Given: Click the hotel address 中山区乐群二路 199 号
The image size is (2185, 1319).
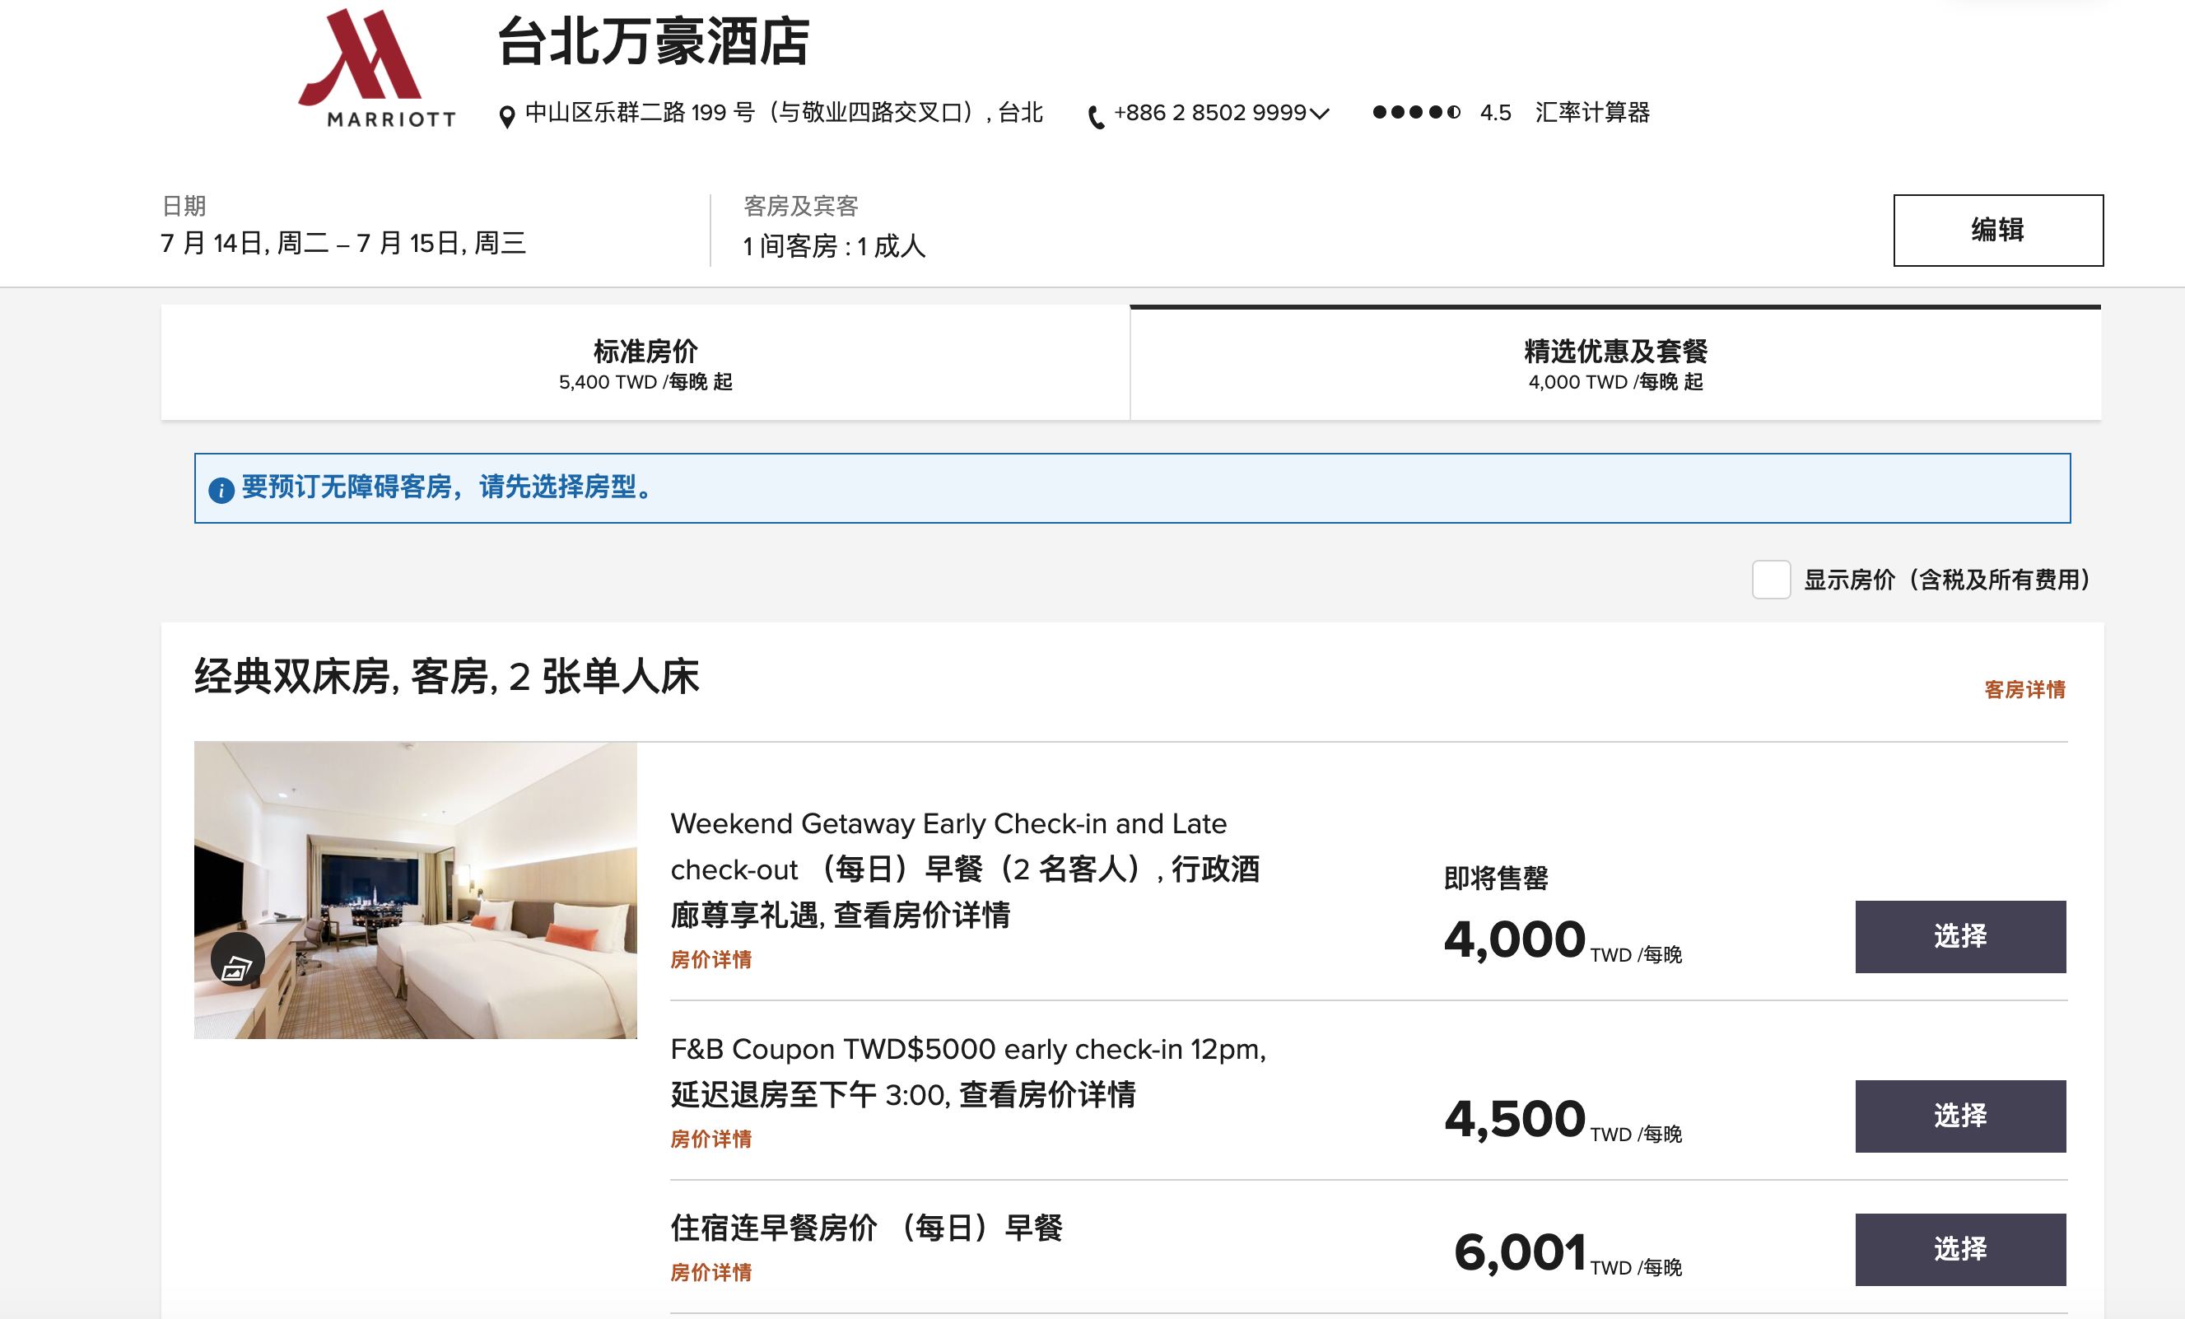Looking at the screenshot, I should [784, 113].
